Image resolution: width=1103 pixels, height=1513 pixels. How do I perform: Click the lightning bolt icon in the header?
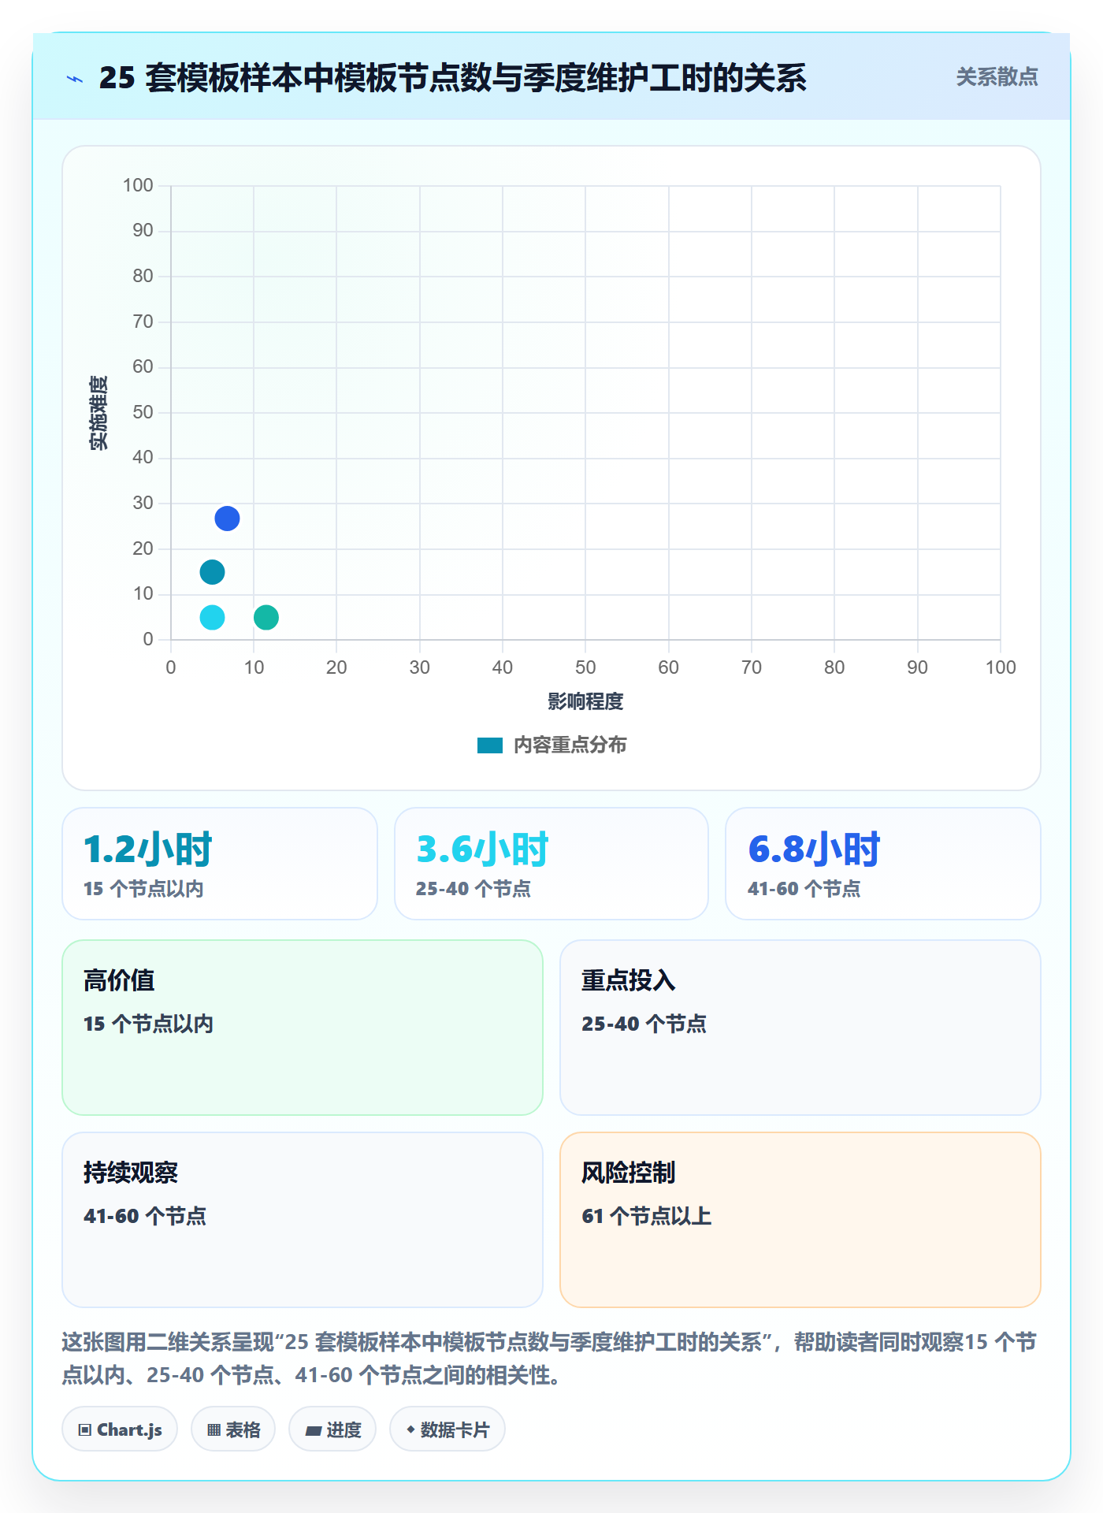coord(75,79)
